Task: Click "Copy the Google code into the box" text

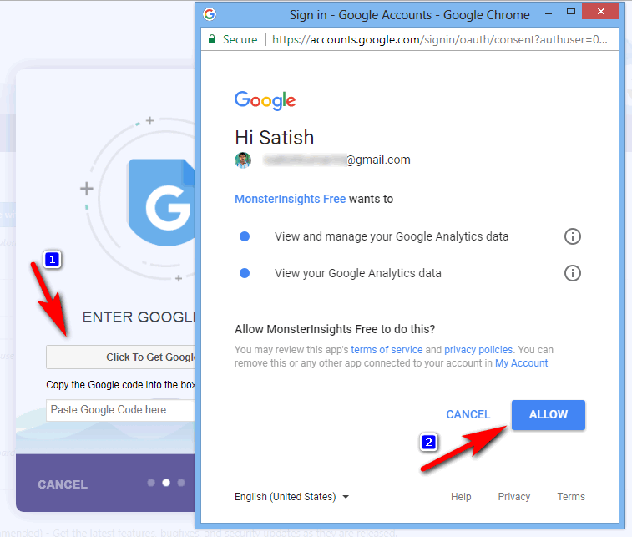Action: click(x=121, y=385)
